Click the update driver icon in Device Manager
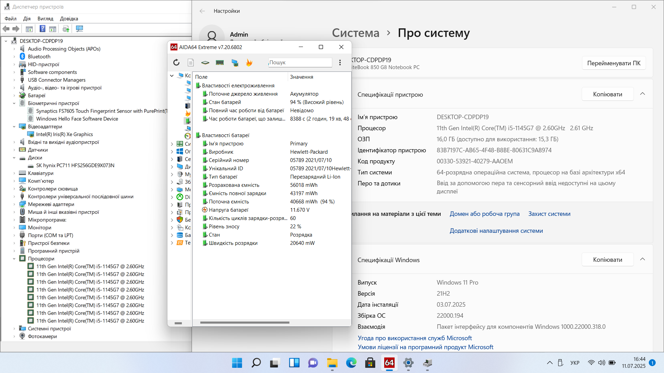This screenshot has height=373, width=664. [x=66, y=29]
